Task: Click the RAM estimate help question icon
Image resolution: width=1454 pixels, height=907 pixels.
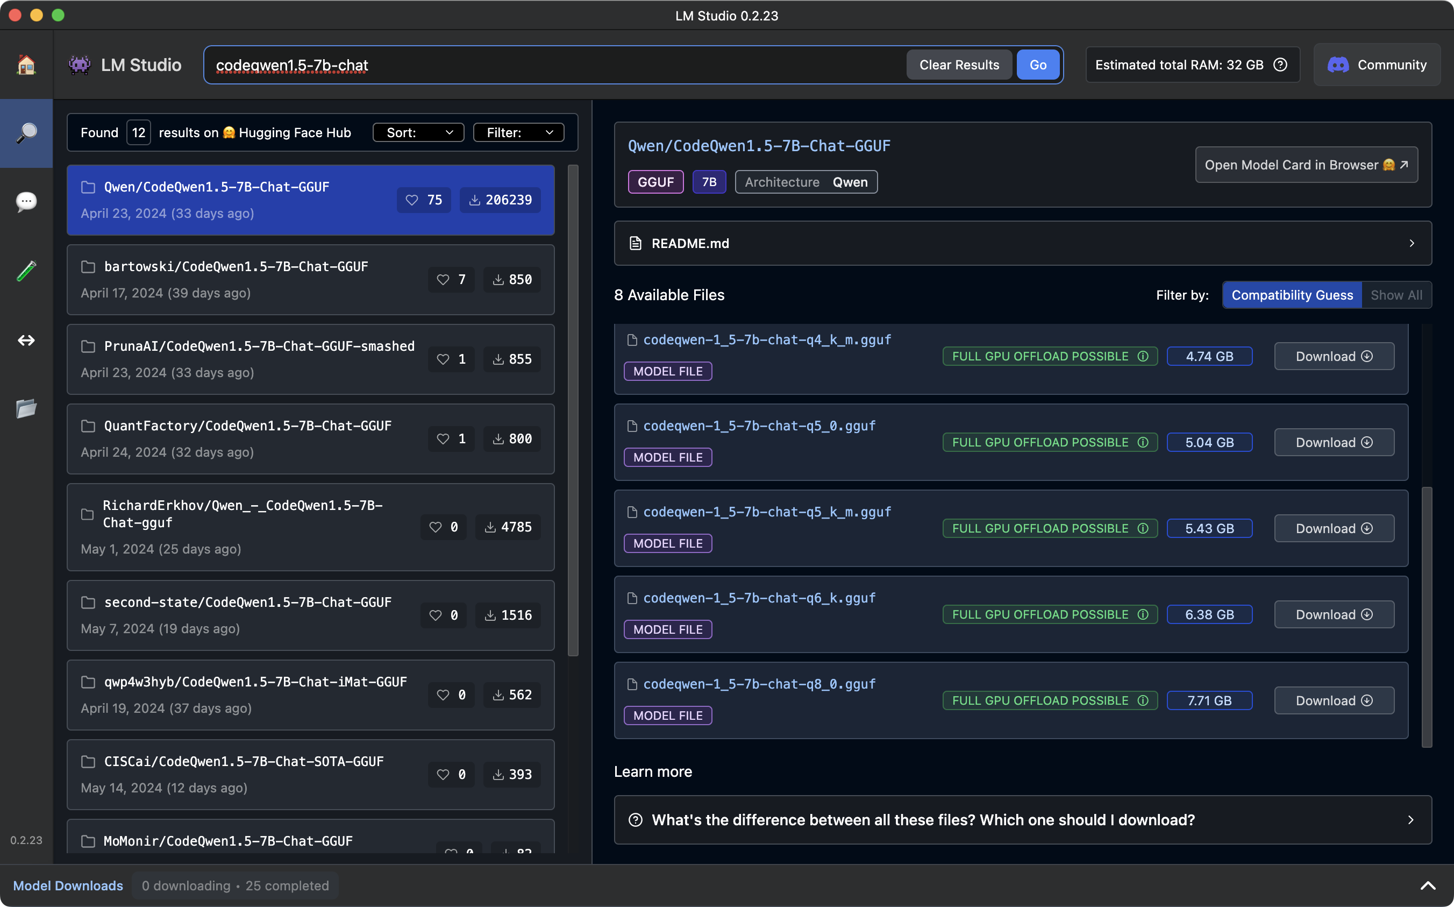Action: click(x=1280, y=65)
